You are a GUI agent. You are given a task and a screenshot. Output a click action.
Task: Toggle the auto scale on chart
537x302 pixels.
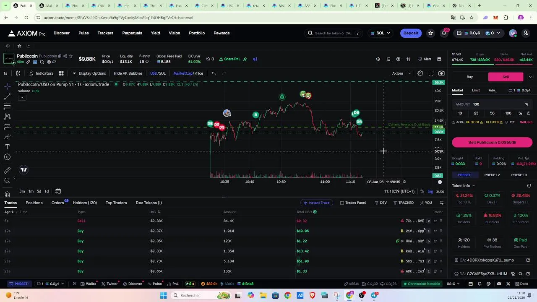440,191
